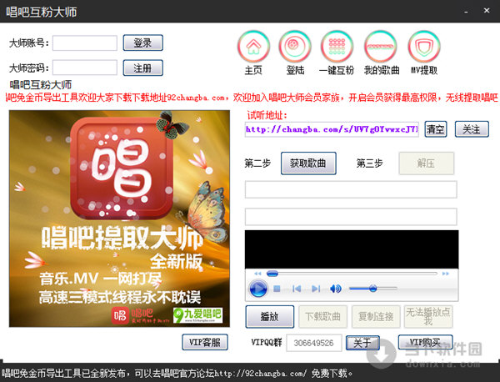
Task: Launch the 一键互粉 icon
Action: pyautogui.click(x=337, y=47)
